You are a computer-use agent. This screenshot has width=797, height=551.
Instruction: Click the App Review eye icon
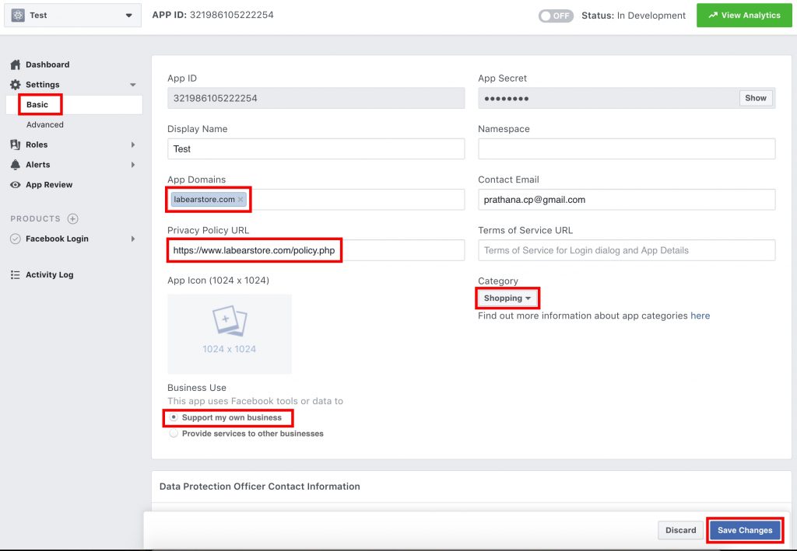click(16, 185)
